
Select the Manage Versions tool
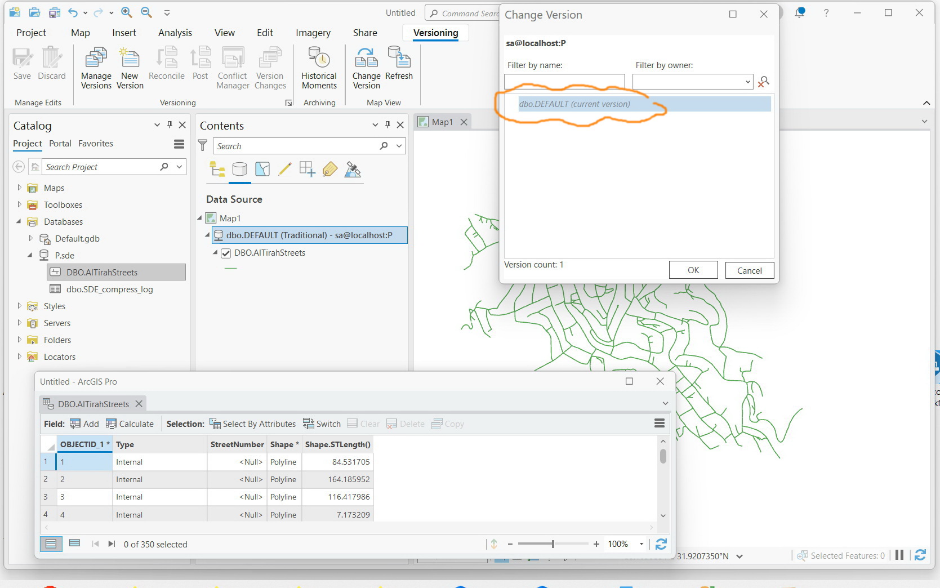pos(96,66)
